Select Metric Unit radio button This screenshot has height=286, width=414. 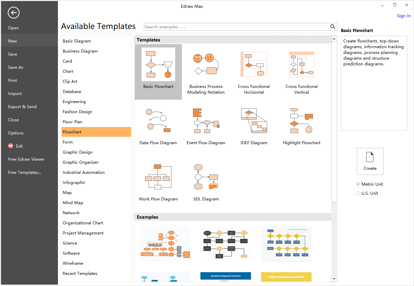(358, 184)
